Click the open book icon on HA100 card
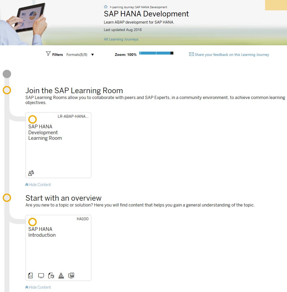 [x=71, y=275]
